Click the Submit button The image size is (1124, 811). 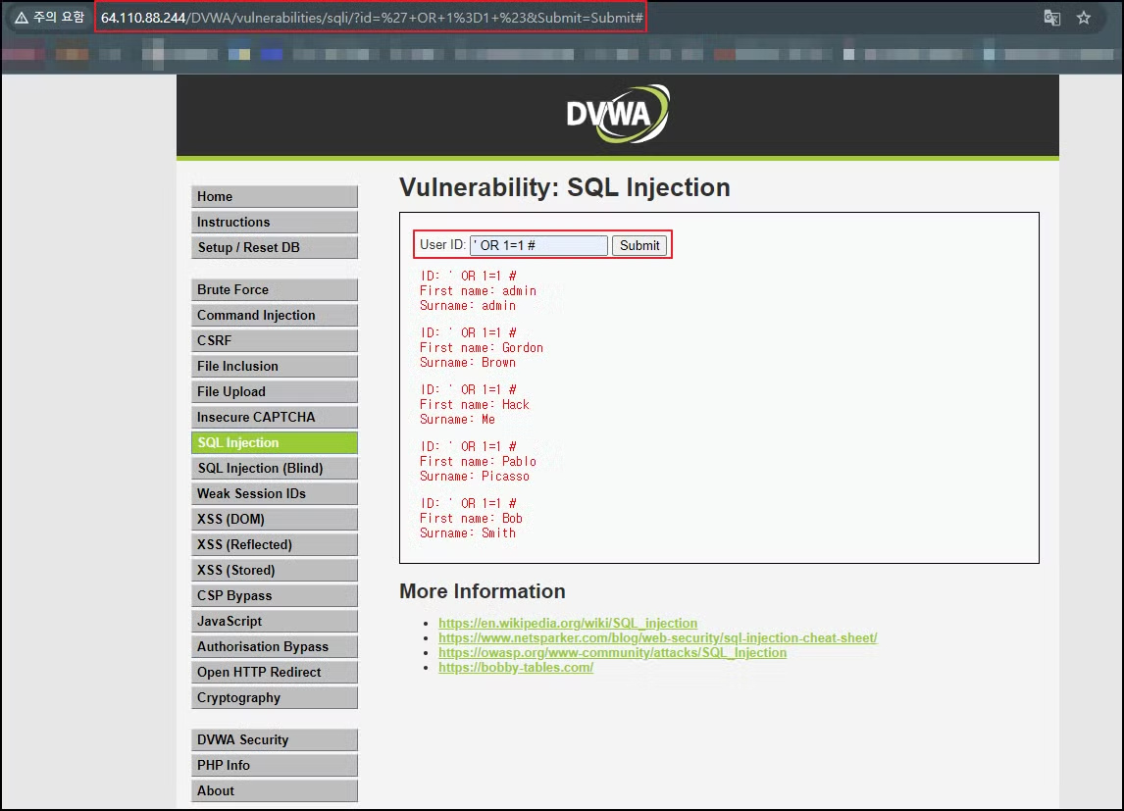click(x=639, y=245)
